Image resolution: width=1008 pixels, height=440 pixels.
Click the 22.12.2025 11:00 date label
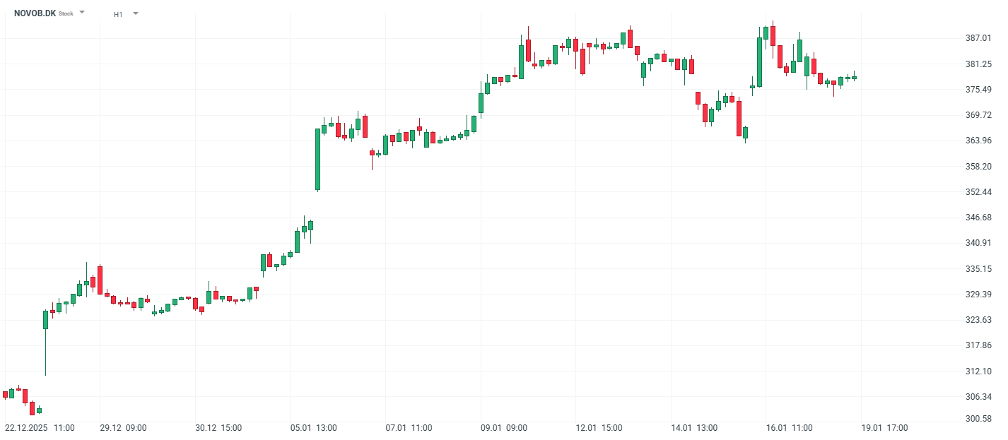(x=40, y=428)
